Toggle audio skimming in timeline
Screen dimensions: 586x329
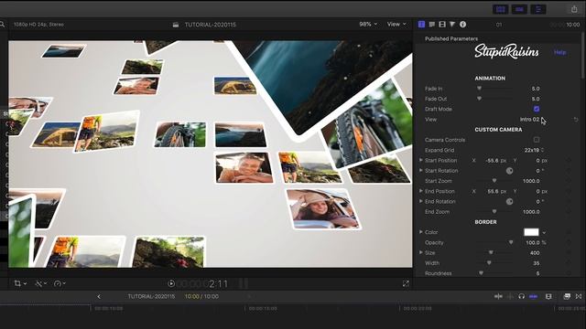click(510, 296)
